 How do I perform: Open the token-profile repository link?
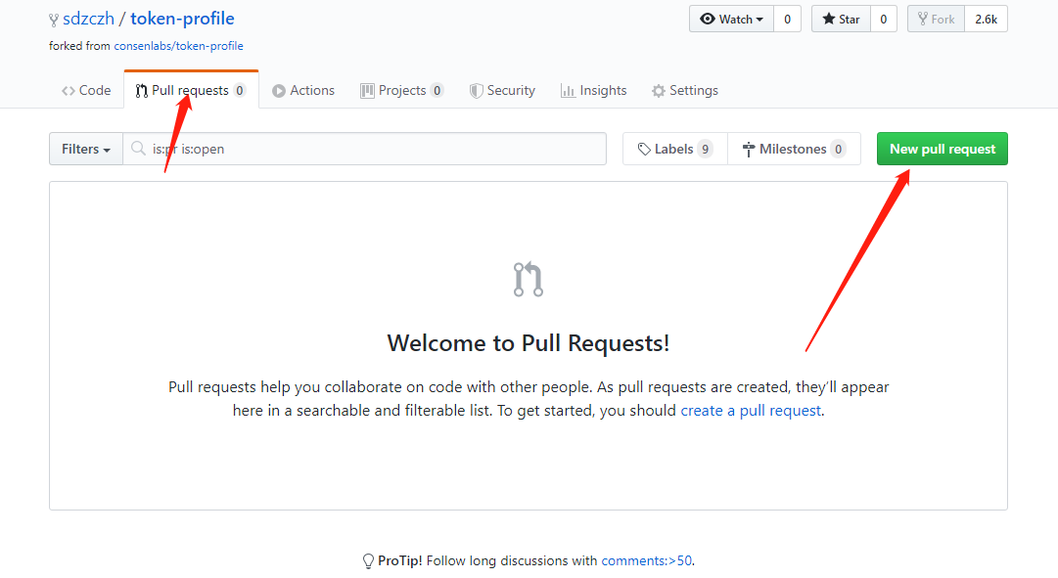coord(182,19)
